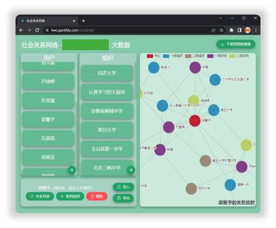Open the browser three-dot menu
This screenshot has height=228, width=276.
[256, 30]
